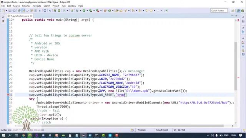Open the Source menu
Viewport: 246px width, 138px height.
pyautogui.click(x=17, y=6)
